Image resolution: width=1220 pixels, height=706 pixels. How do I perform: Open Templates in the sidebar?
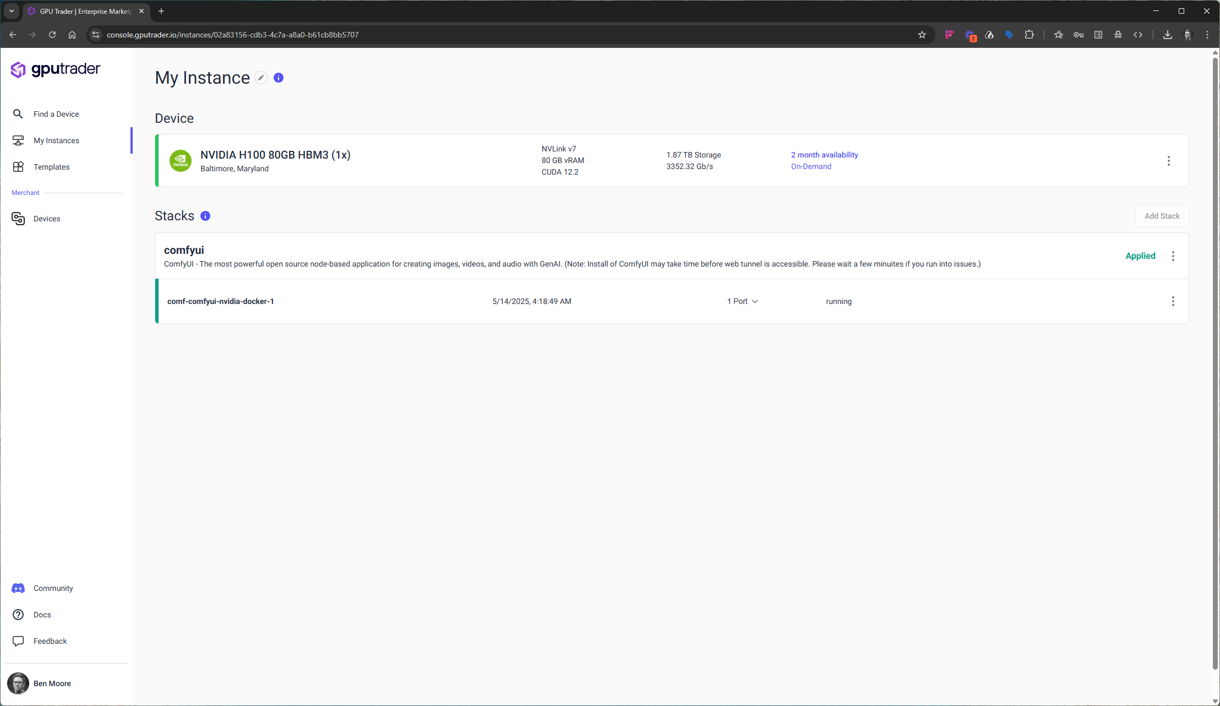(51, 167)
